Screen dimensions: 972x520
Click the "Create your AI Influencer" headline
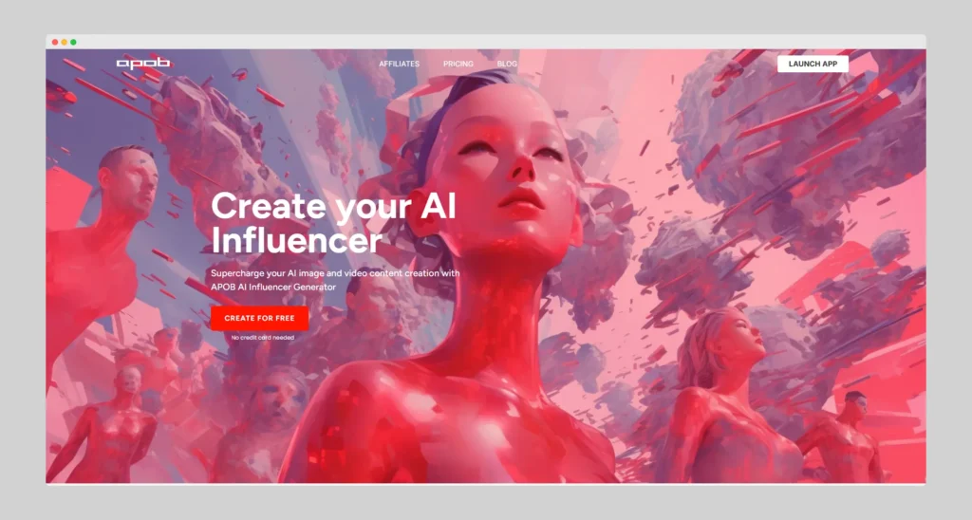click(333, 223)
